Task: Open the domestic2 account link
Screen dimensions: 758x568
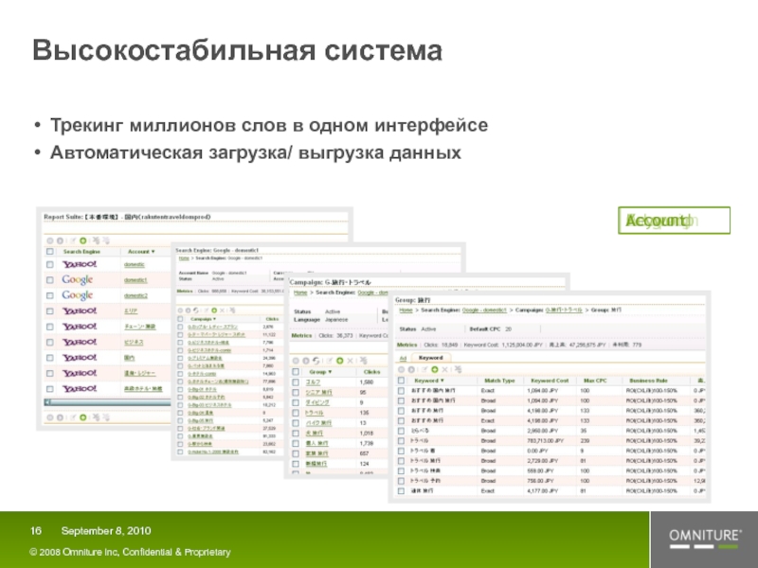Action: pyautogui.click(x=135, y=295)
